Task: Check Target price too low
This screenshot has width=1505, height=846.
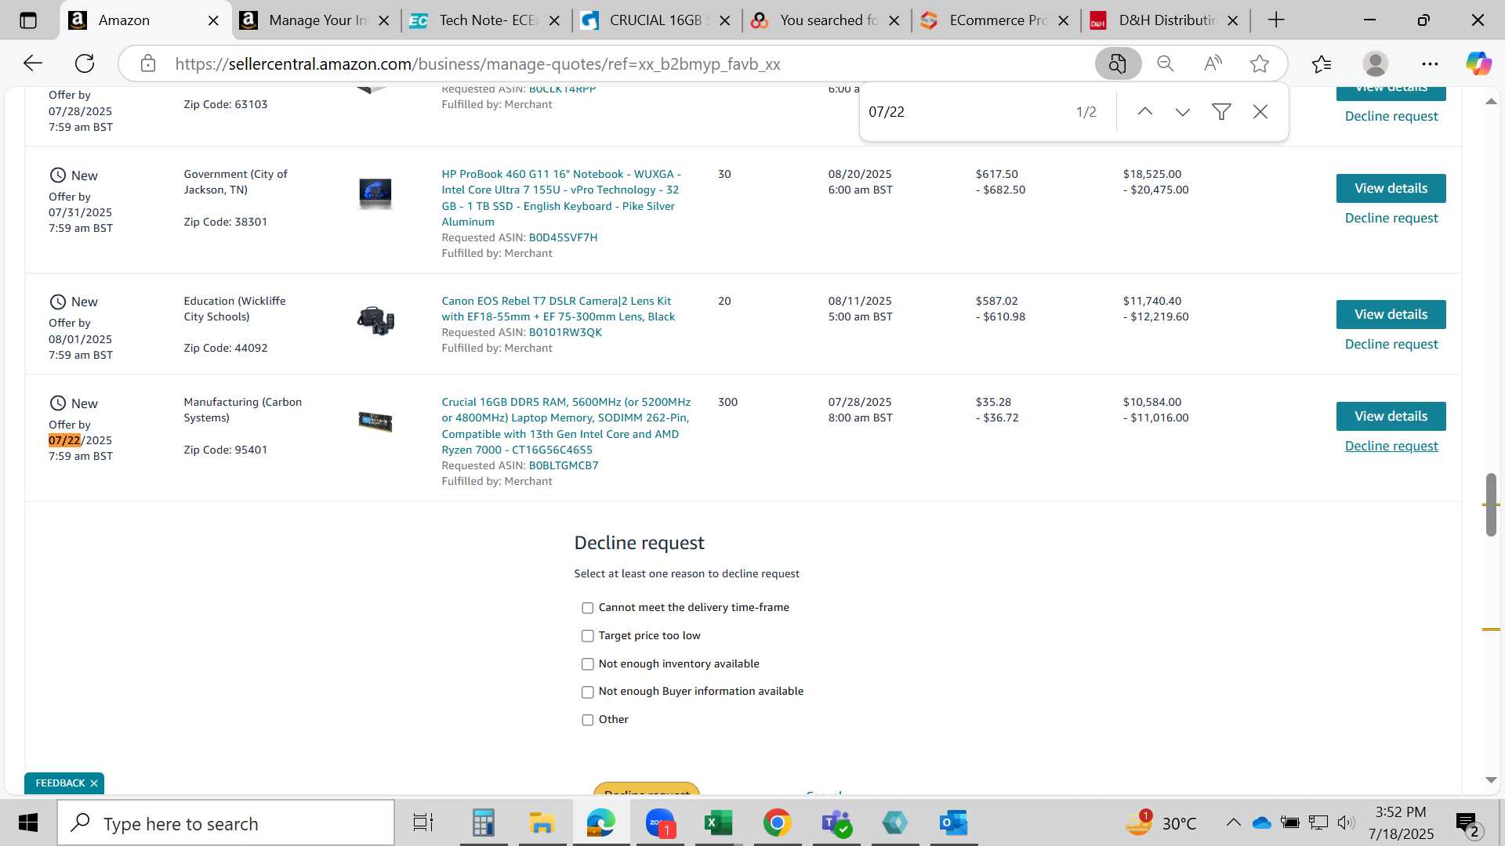Action: click(587, 636)
